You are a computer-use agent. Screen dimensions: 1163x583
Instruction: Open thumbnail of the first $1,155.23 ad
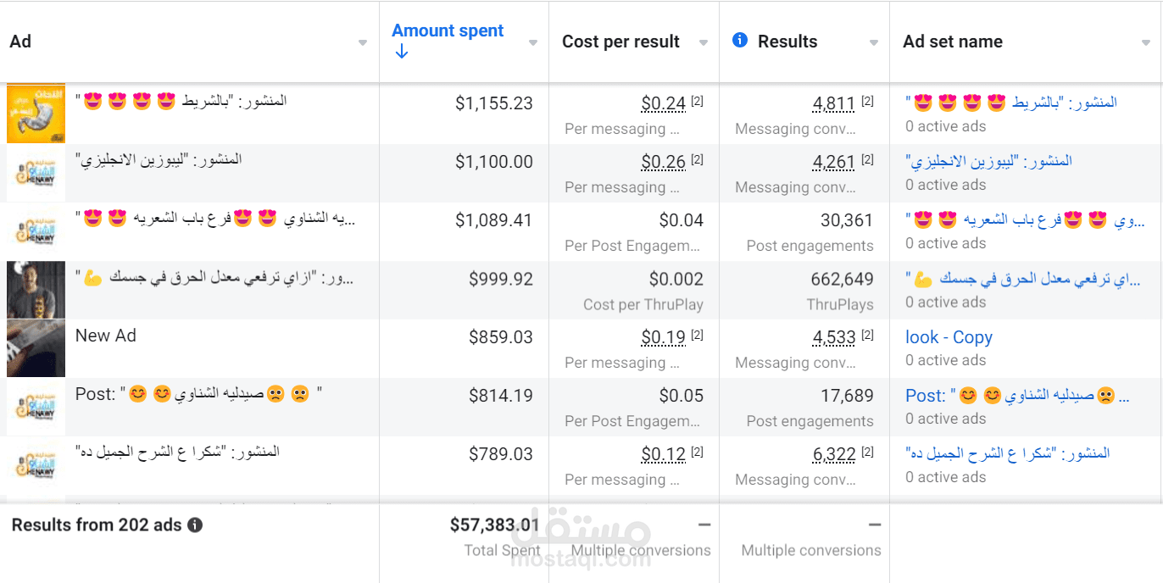pos(36,114)
